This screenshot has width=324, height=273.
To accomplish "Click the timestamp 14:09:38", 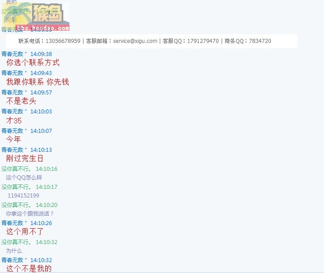I will (41, 54).
